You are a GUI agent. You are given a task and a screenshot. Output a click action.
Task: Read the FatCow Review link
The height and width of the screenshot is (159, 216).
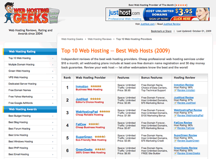(x=183, y=123)
